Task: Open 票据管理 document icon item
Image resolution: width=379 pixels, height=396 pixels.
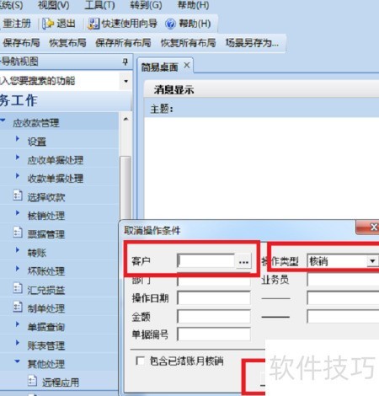Action: [18, 233]
